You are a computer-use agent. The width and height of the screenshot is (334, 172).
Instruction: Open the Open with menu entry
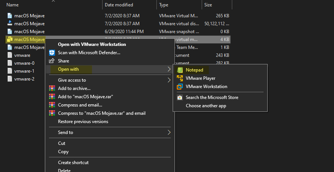110,69
